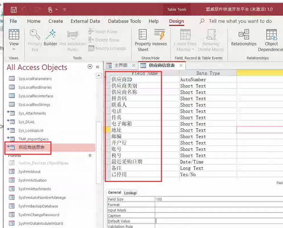Collapse the navigation pane with the double chevron
Screen dimensions: 283x228
tap(97, 67)
